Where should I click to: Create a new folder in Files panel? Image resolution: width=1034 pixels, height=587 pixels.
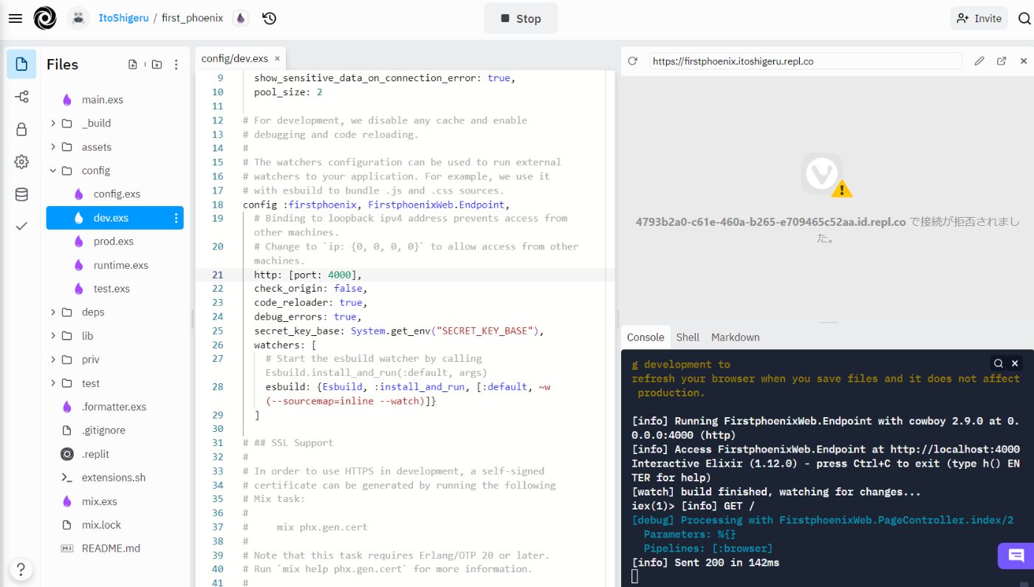pyautogui.click(x=156, y=64)
